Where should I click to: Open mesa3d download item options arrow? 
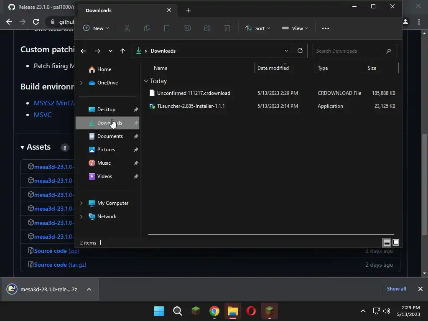(x=89, y=289)
